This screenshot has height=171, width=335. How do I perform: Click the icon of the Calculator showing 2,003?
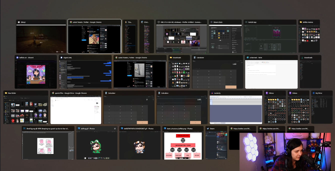159,93
